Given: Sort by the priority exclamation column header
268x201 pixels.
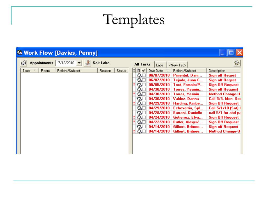Looking at the screenshot, I should click(134, 71).
